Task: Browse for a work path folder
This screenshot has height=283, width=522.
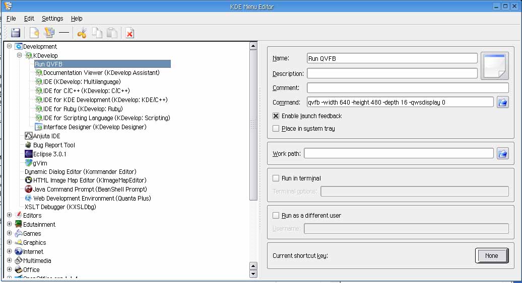Action: tap(503, 153)
